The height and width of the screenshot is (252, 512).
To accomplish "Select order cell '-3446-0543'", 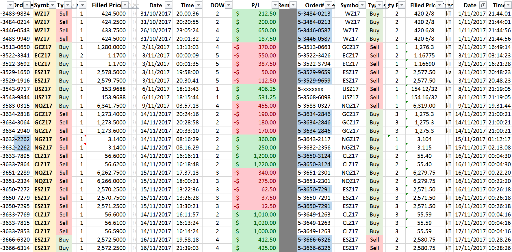I will [x=15, y=30].
